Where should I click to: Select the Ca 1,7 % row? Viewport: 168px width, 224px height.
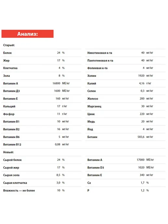pos(125,183)
